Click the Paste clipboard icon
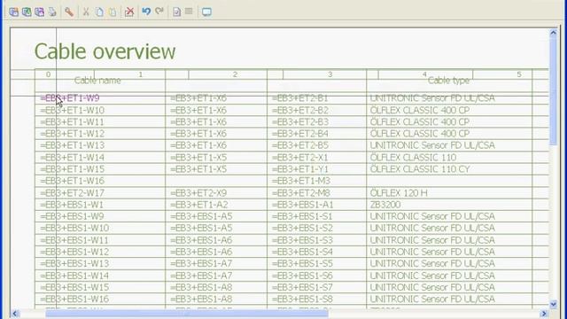This screenshot has height=319, width=567. (113, 12)
